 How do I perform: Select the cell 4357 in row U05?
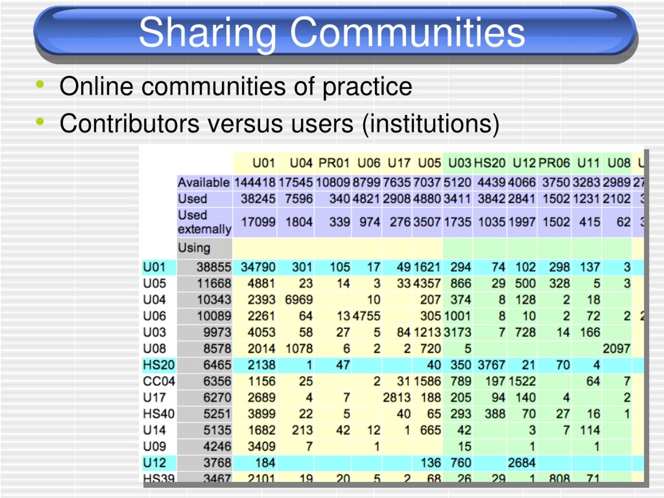click(x=427, y=283)
